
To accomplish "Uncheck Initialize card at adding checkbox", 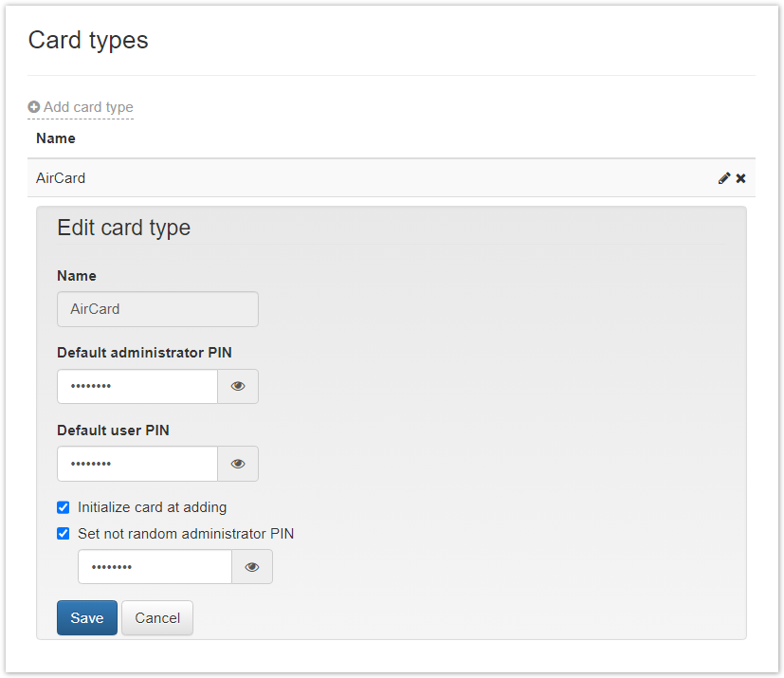I will click(63, 507).
